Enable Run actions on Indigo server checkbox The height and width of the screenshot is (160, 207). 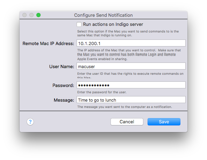click(79, 24)
